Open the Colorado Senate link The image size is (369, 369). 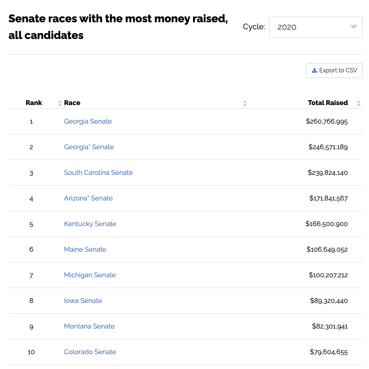point(90,352)
